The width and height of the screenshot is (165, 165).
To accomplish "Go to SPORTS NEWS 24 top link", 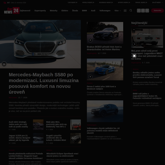I will pyautogui.click(x=124, y=2).
